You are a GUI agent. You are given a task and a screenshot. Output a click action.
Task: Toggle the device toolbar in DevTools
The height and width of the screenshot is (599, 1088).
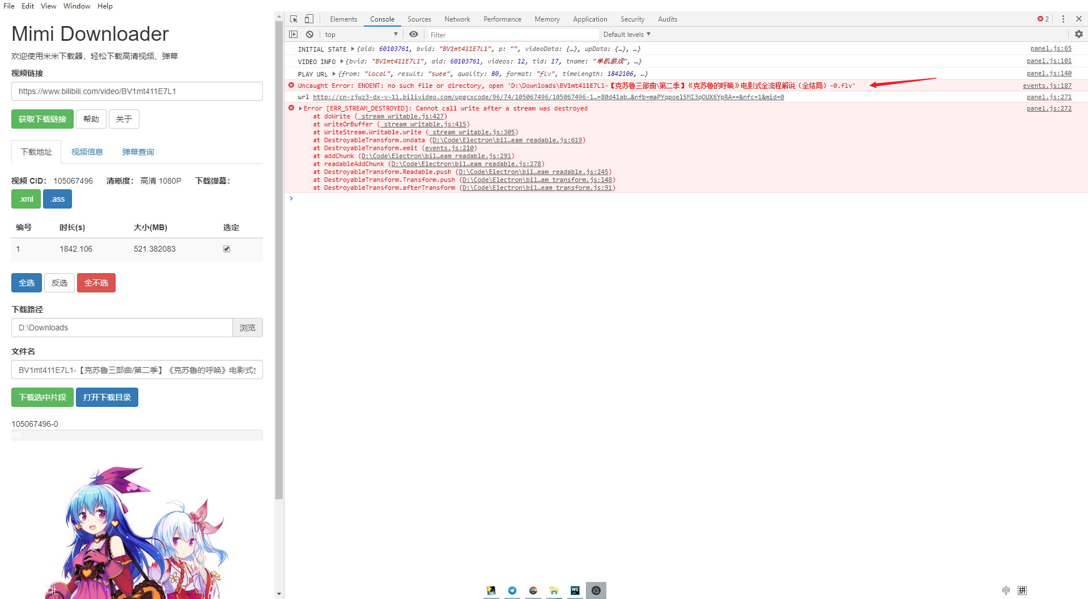click(309, 19)
